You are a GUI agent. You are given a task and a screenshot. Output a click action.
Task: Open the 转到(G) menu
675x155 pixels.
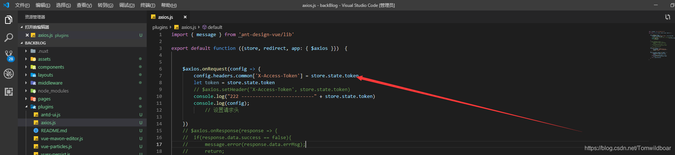click(x=105, y=5)
